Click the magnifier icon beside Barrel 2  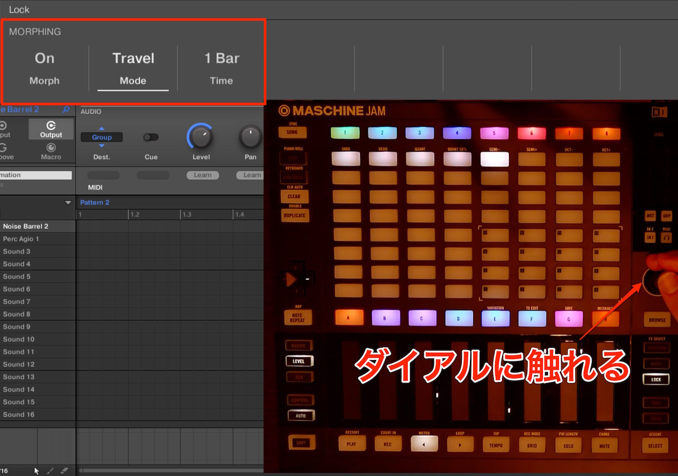[66, 109]
